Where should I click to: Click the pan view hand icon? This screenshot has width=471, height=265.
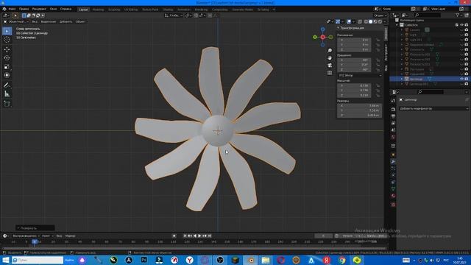[330, 57]
